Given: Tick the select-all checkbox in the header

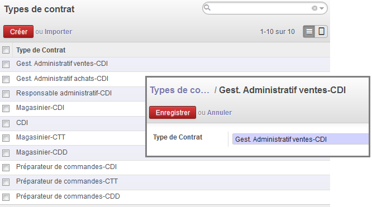Looking at the screenshot, I should click(6, 50).
